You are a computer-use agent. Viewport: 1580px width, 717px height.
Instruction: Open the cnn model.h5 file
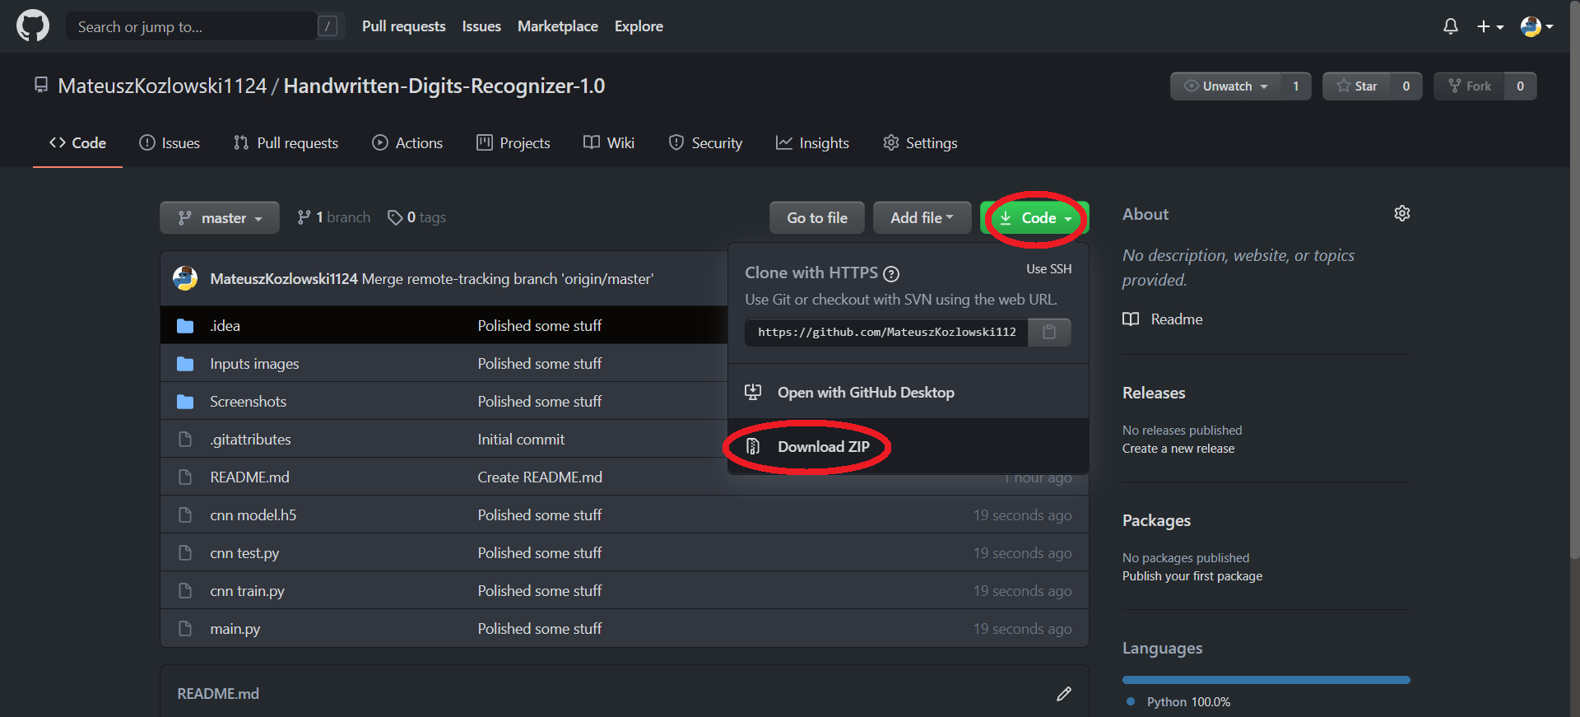click(253, 515)
